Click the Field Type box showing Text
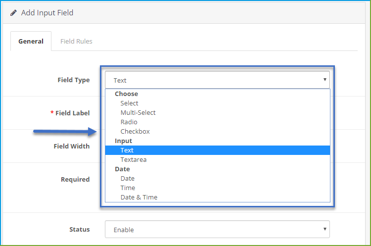 (x=217, y=80)
